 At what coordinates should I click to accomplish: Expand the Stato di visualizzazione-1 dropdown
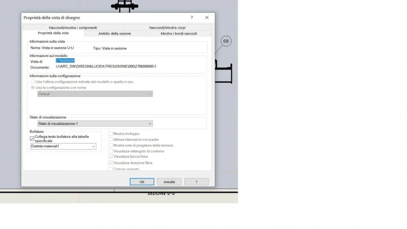tap(95, 123)
